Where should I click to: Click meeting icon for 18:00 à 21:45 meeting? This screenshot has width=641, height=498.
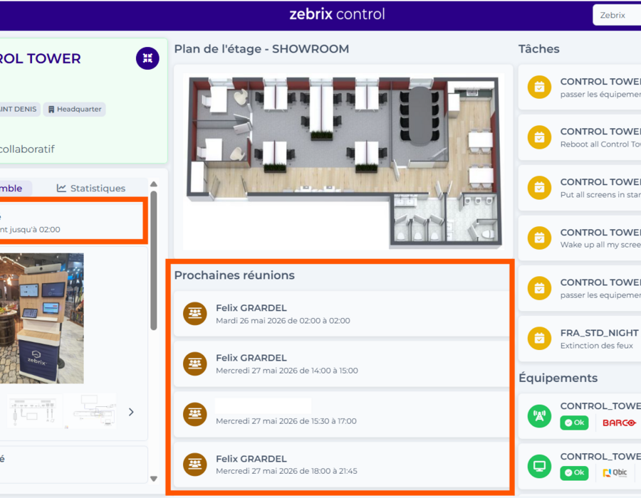point(195,465)
